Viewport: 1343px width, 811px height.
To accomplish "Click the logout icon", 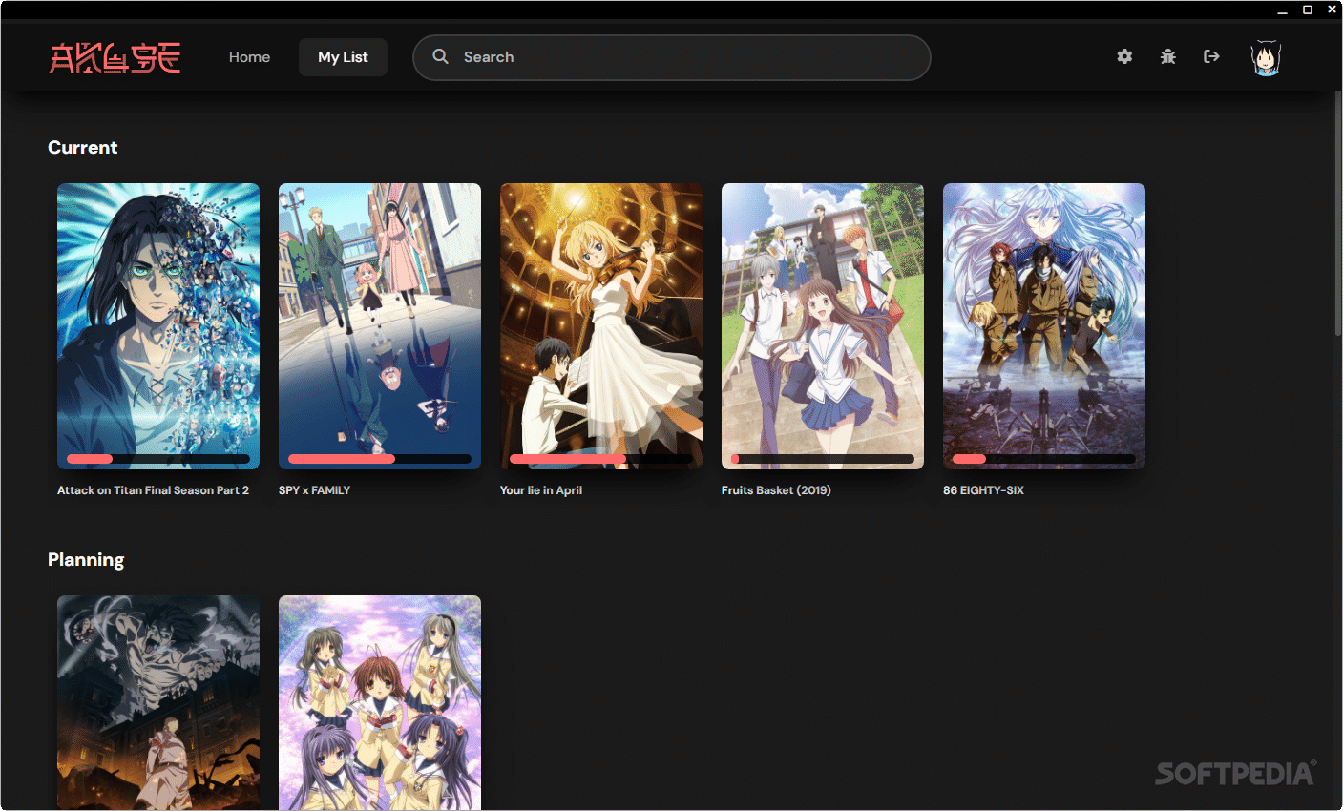I will 1211,56.
